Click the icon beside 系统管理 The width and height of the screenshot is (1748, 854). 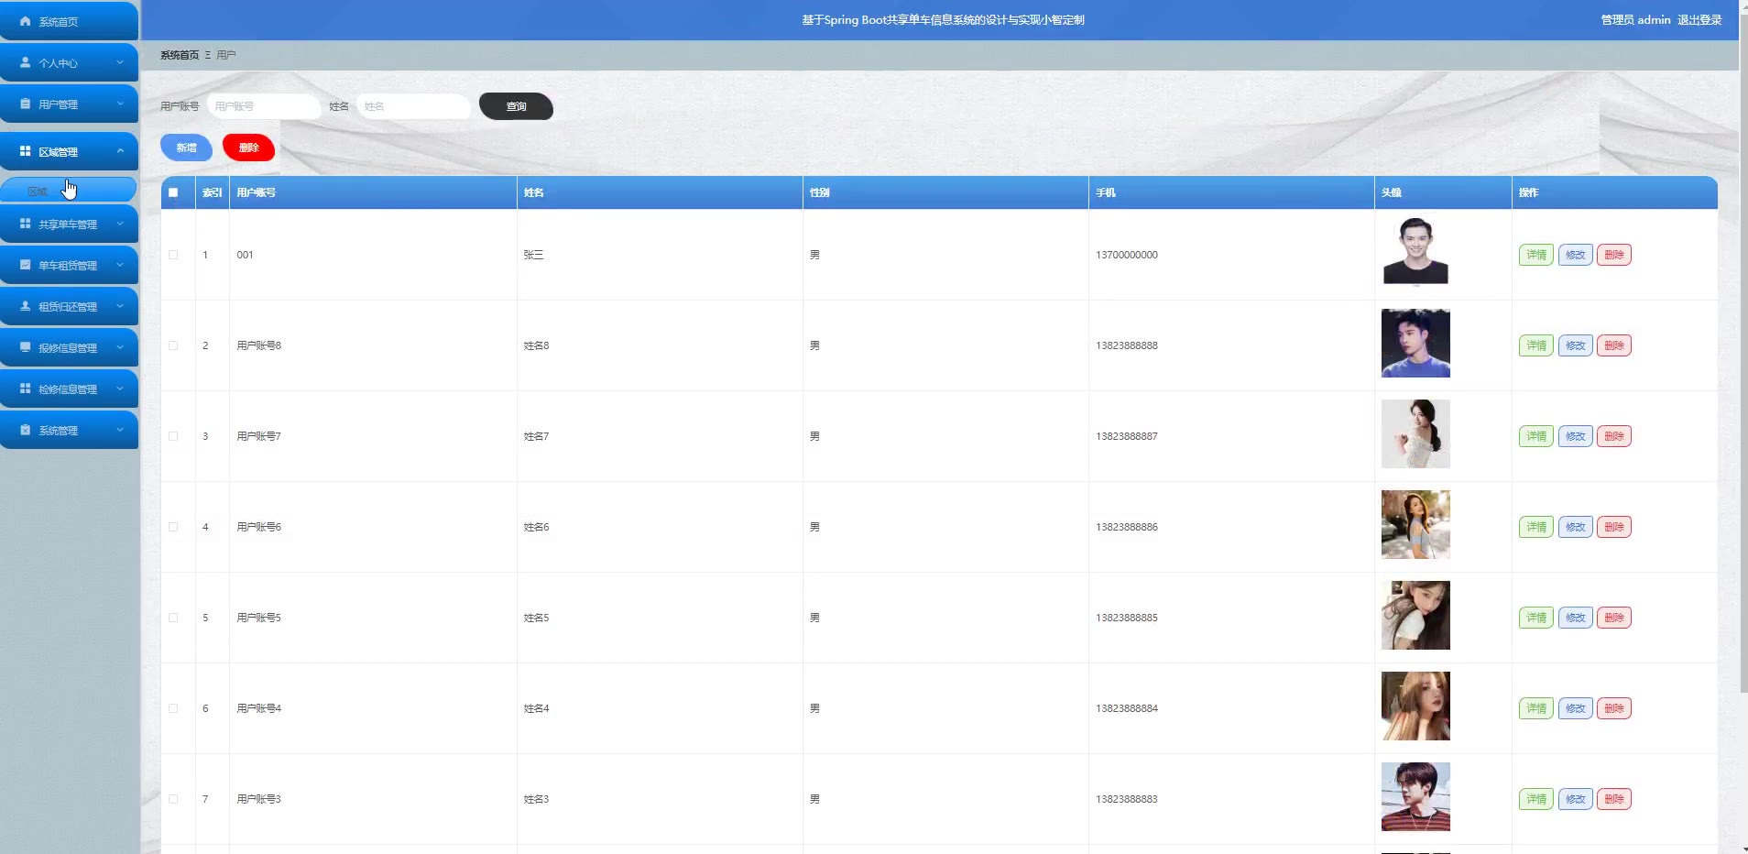(25, 430)
